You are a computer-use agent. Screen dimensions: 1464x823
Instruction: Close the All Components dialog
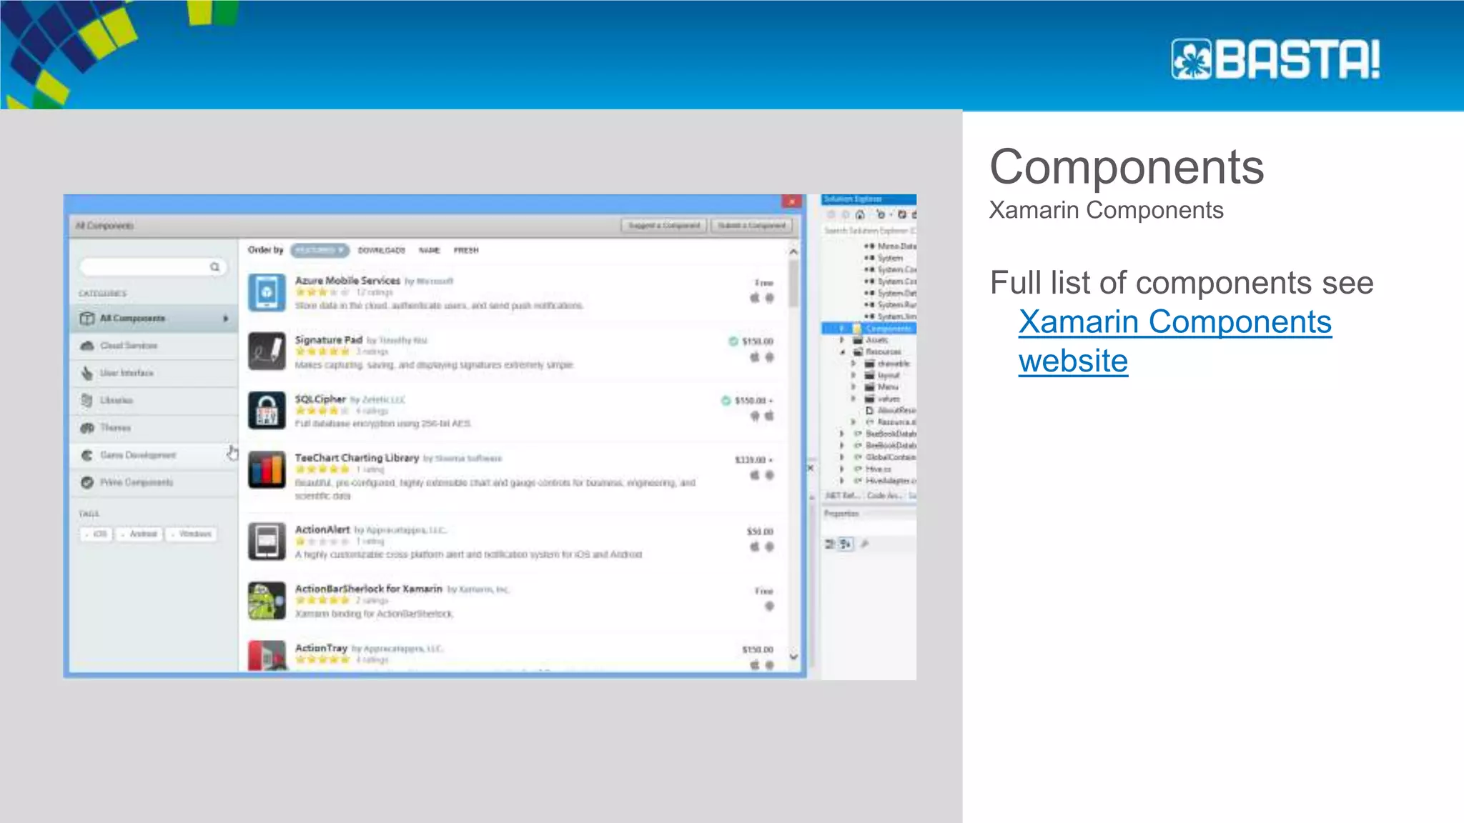791,202
